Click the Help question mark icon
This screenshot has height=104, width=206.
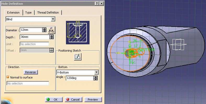(97, 4)
